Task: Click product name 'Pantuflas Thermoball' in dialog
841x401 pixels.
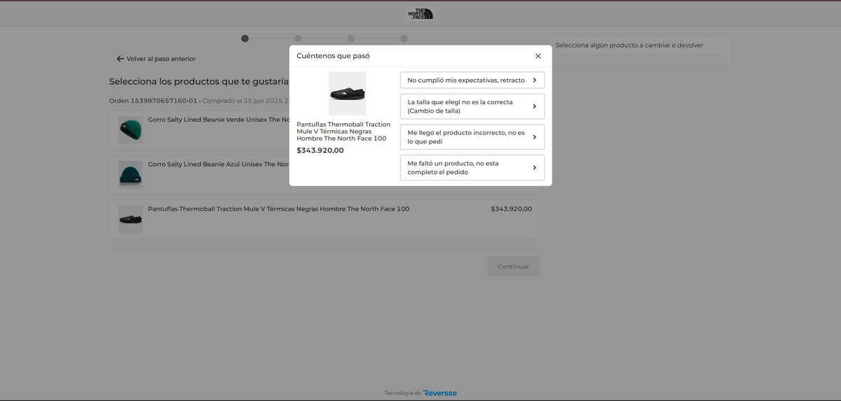Action: coord(343,132)
